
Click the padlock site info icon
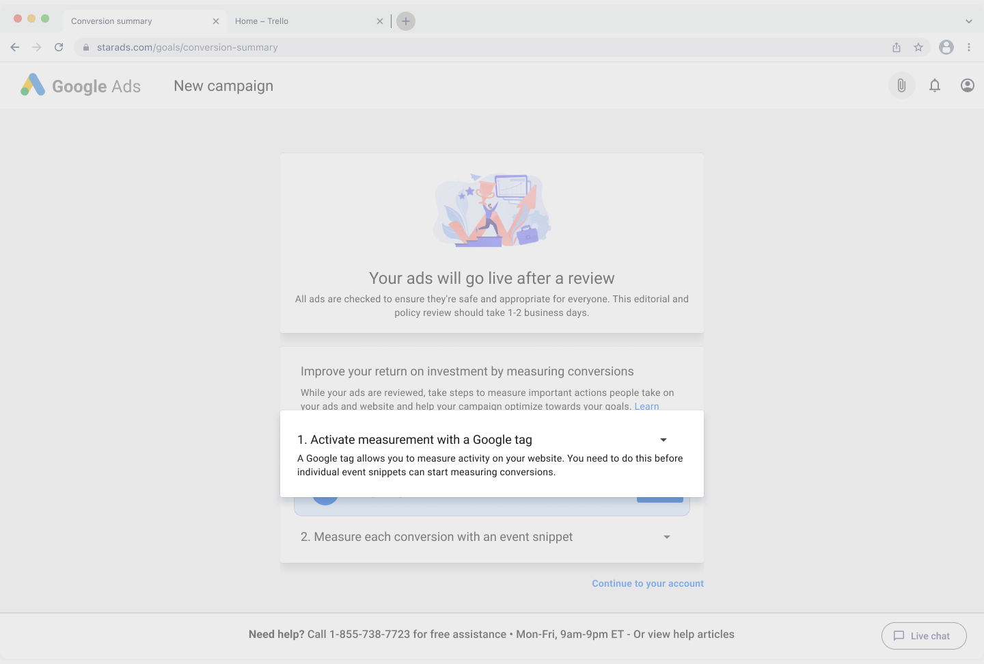click(86, 47)
